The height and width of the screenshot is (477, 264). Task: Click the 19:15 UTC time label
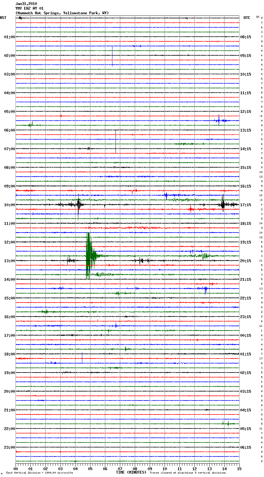click(x=246, y=242)
